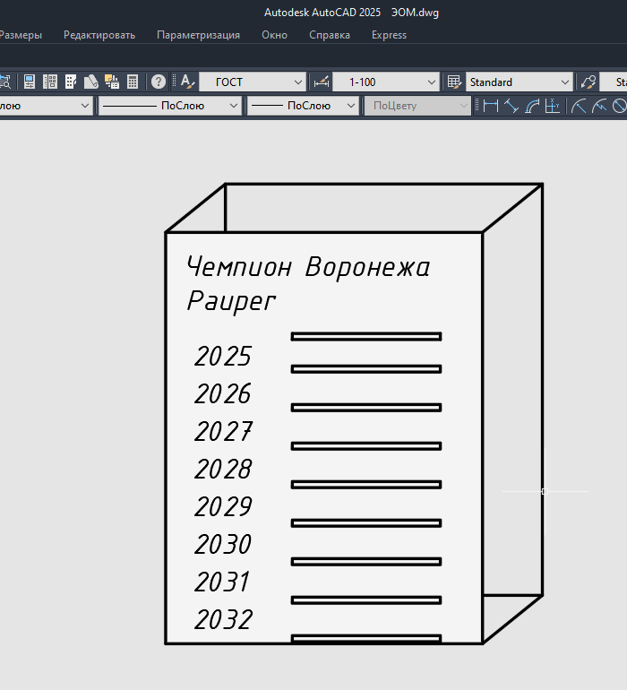This screenshot has width=627, height=690.
Task: Open the Express menu
Action: (389, 35)
